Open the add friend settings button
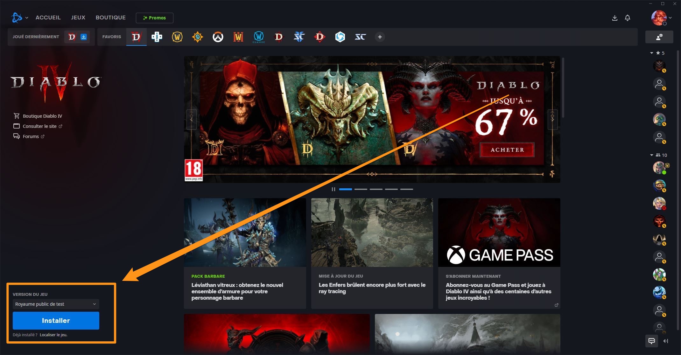The image size is (681, 355). click(x=659, y=37)
